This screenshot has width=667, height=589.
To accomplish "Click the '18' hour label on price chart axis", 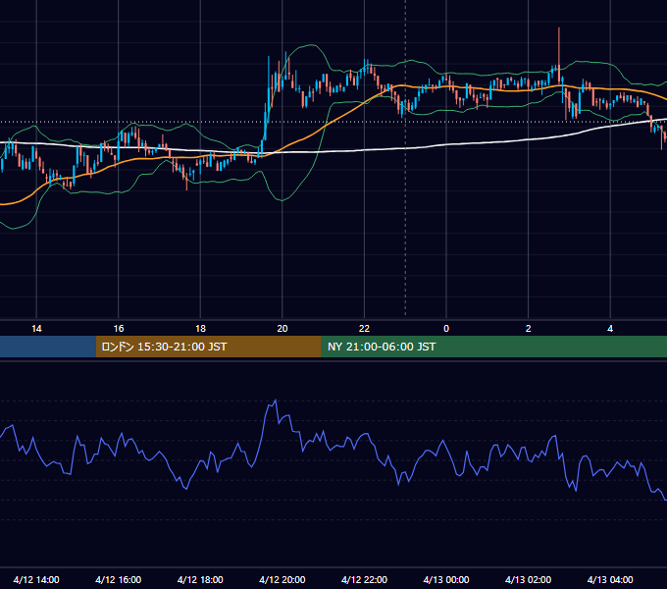I will (200, 329).
